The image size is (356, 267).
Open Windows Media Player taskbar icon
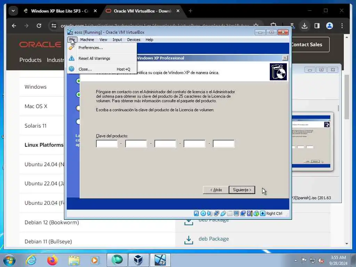pos(95,260)
